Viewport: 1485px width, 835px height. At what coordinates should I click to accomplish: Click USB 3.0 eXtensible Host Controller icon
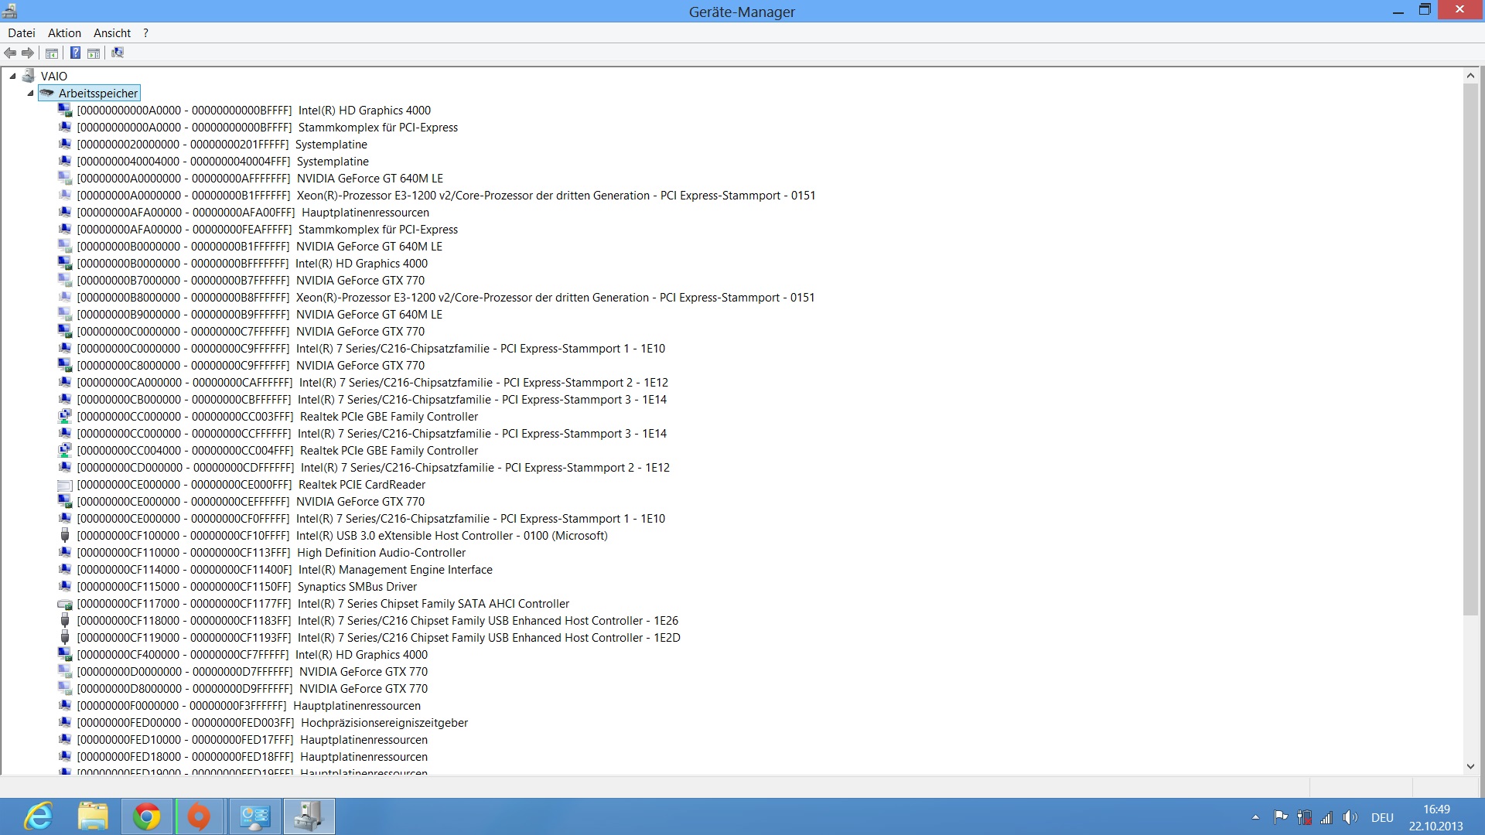click(x=65, y=536)
